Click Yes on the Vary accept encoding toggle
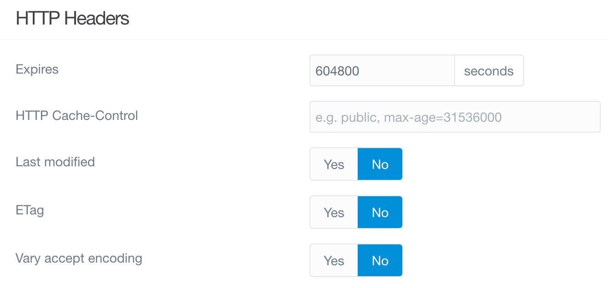This screenshot has width=608, height=288. point(334,260)
